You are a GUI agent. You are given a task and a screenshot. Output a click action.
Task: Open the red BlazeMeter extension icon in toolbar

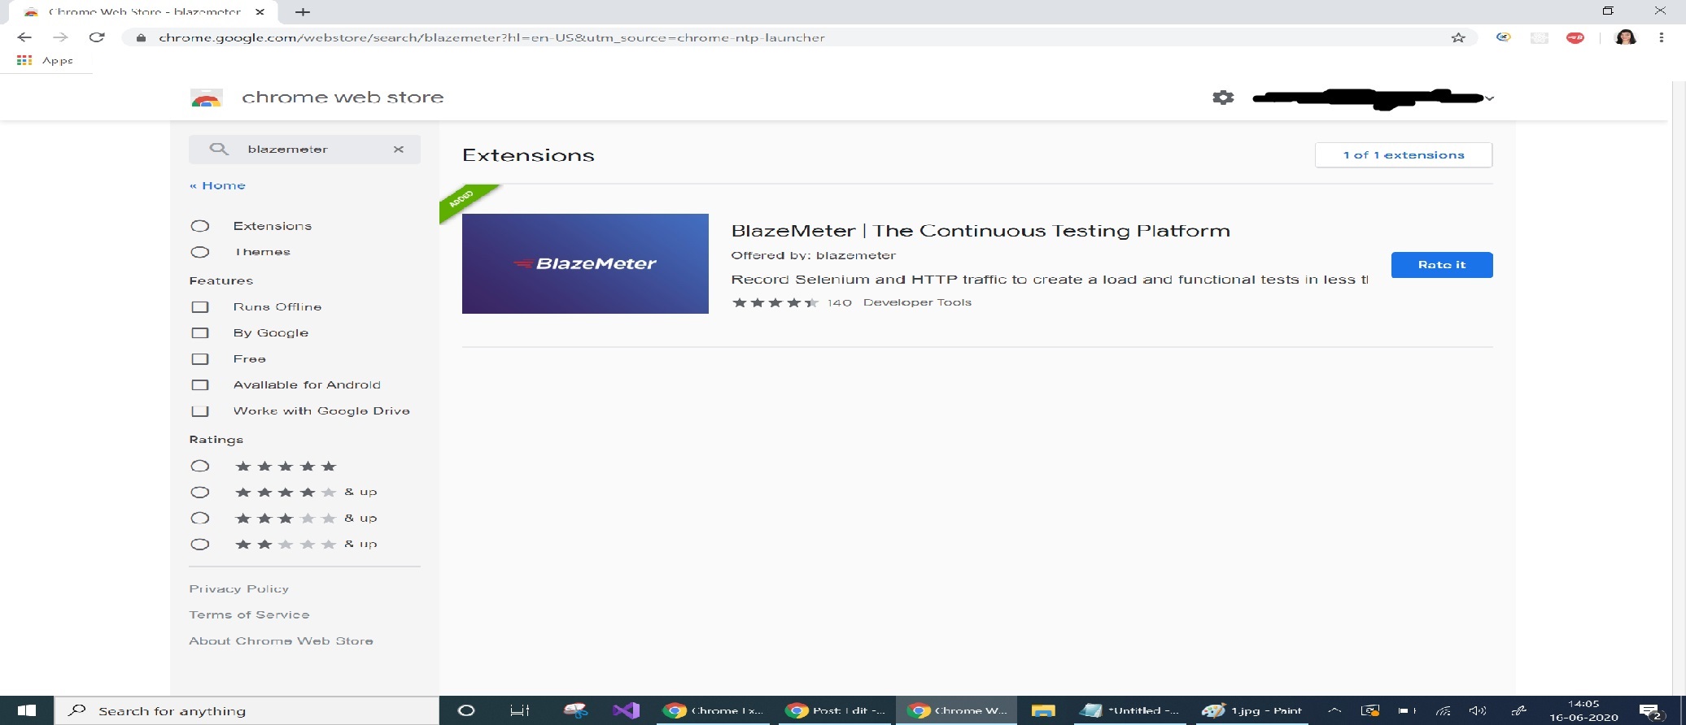tap(1575, 37)
